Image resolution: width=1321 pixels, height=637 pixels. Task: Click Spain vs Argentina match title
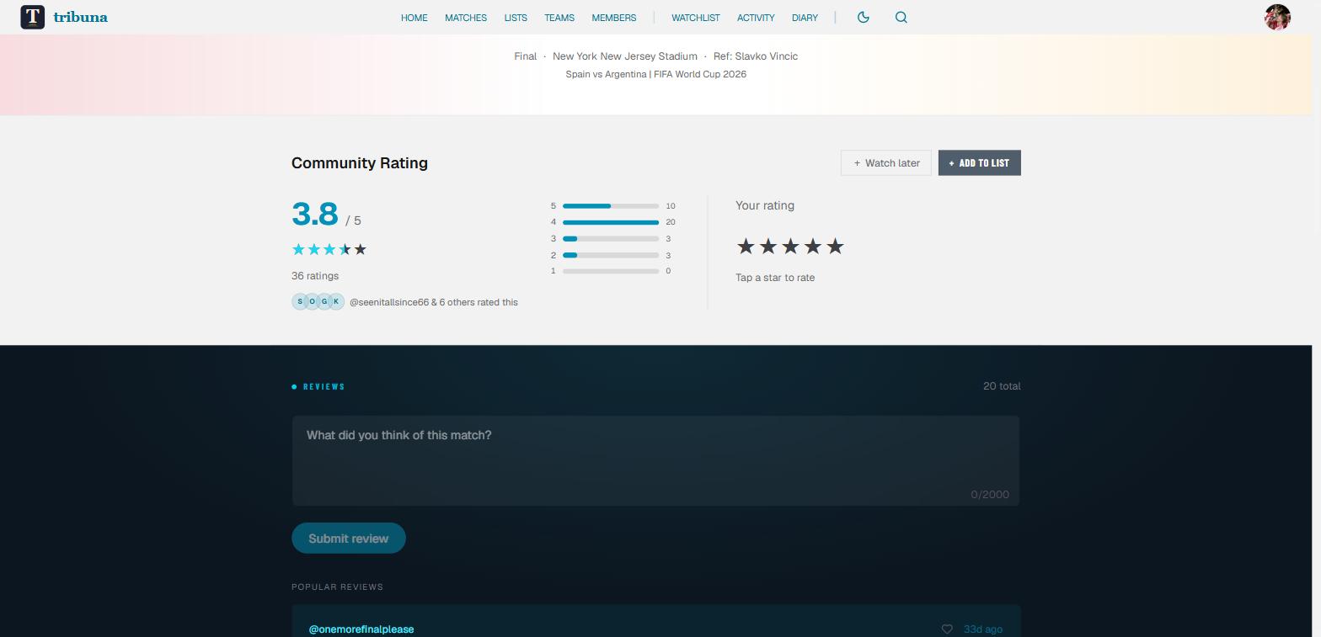tap(655, 74)
